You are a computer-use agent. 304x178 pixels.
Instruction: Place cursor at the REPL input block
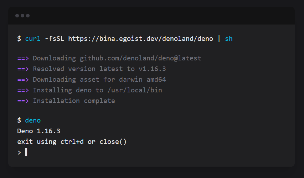26,152
